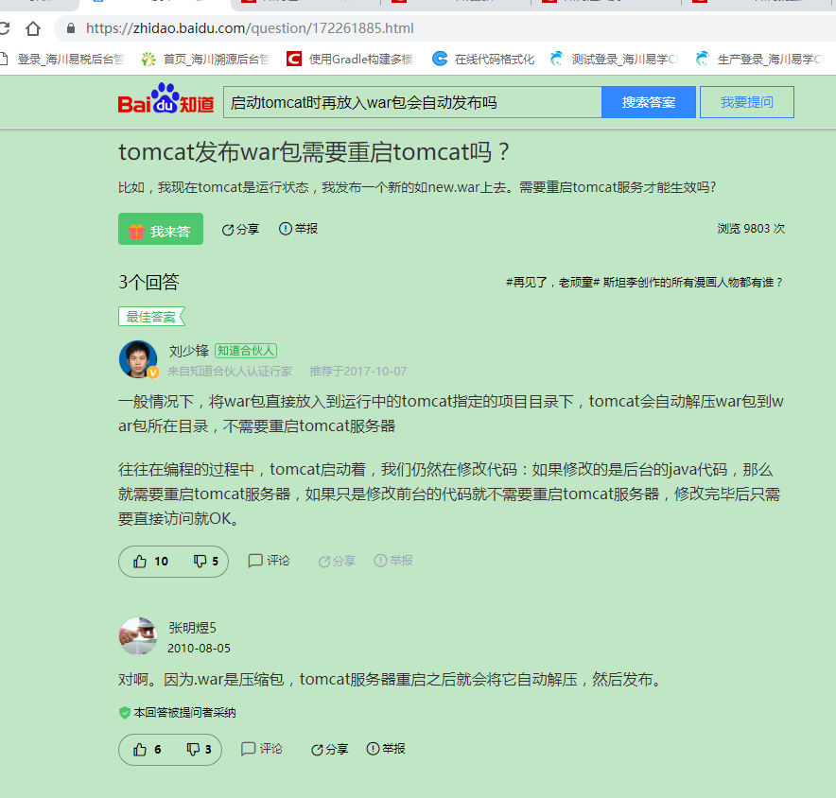Focus the address bar URL zhidao.baidu.com

click(x=250, y=28)
